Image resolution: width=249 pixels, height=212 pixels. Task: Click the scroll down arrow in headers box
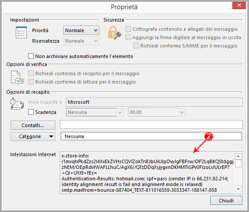point(238,189)
